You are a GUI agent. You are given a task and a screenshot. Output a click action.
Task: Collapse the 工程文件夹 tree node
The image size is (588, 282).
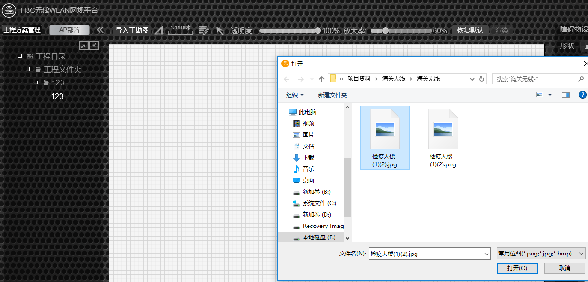pyautogui.click(x=28, y=69)
